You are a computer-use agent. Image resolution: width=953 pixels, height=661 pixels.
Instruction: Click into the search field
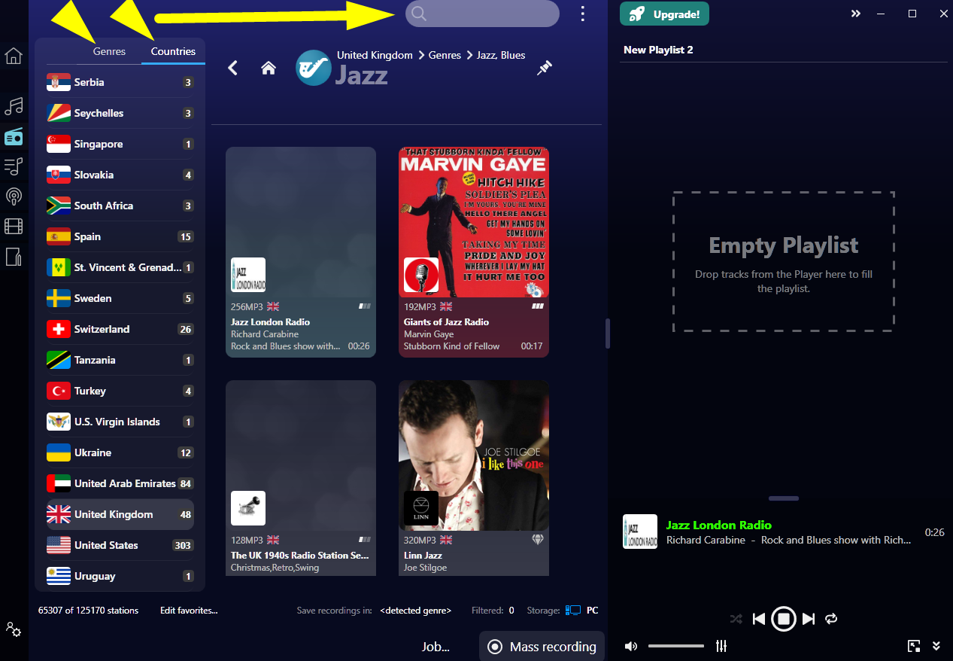click(x=482, y=14)
